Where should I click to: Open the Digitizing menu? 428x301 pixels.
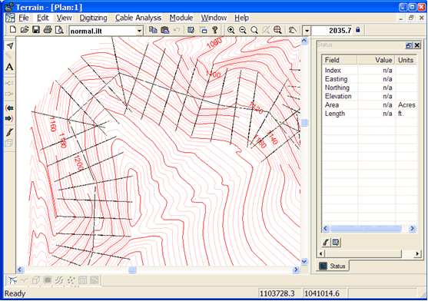click(x=93, y=18)
